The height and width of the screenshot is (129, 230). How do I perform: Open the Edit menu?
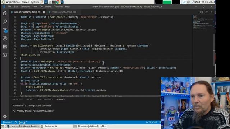click(16, 6)
